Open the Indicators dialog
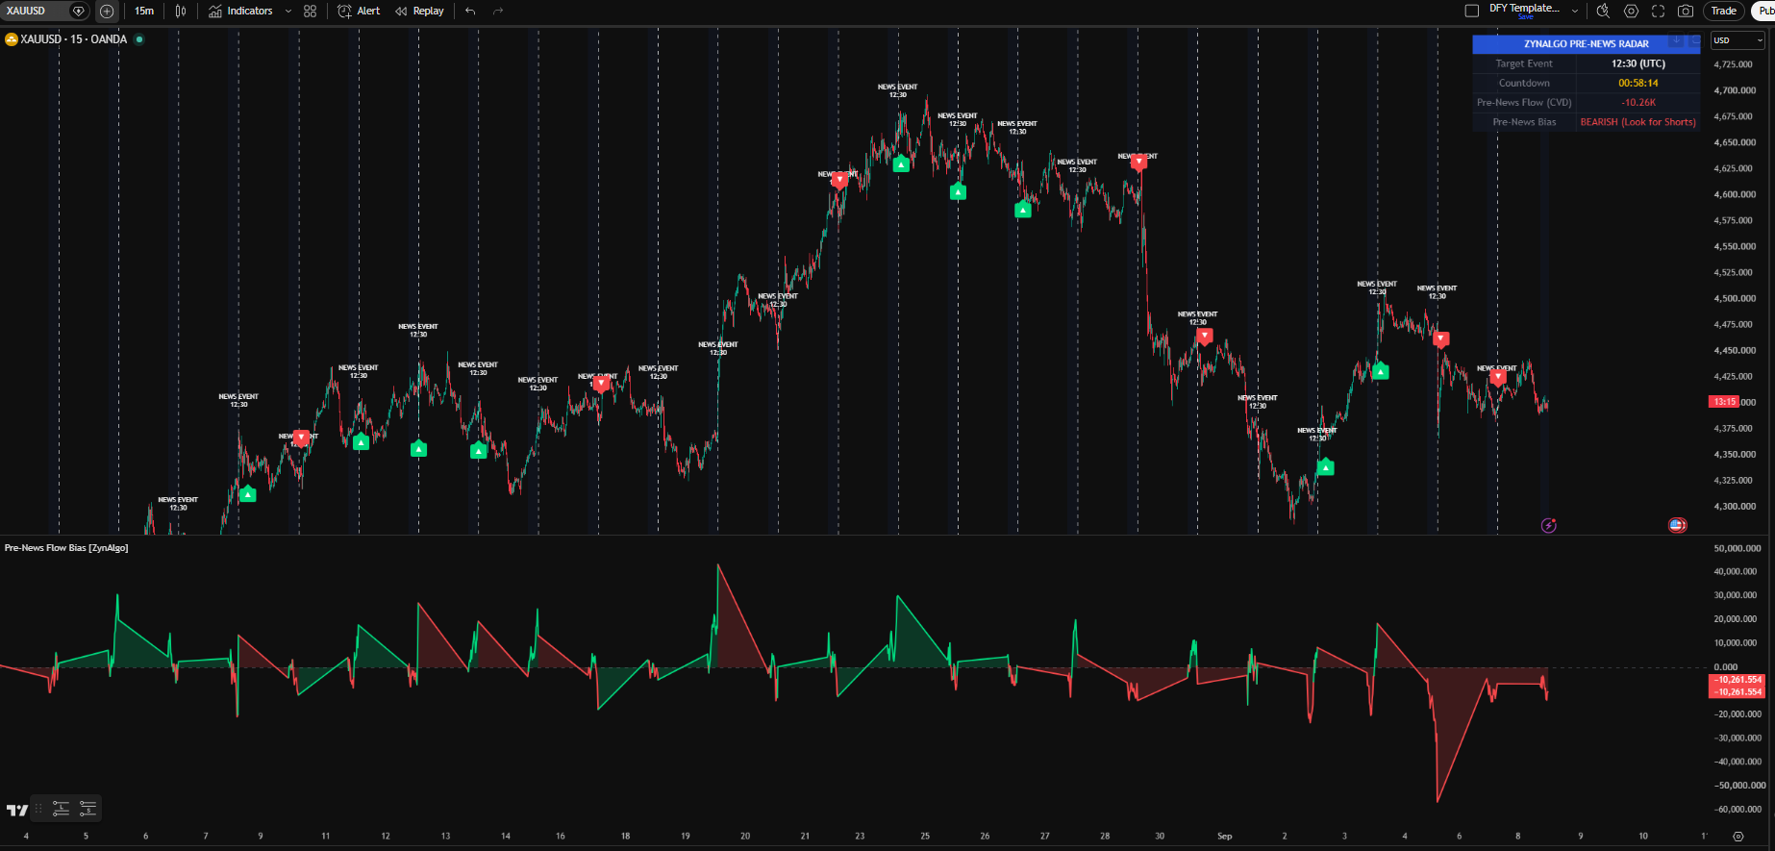This screenshot has height=851, width=1775. pos(240,11)
